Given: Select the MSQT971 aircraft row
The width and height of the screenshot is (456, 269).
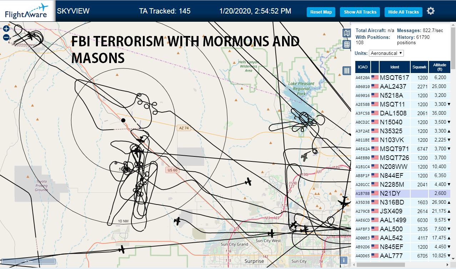Looking at the screenshot, I should pyautogui.click(x=403, y=149).
